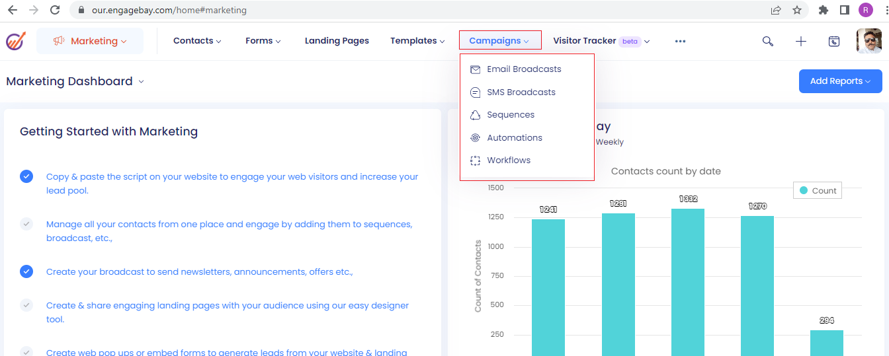The width and height of the screenshot is (889, 356).
Task: Click the chart bar labeled 1281
Action: point(618,285)
